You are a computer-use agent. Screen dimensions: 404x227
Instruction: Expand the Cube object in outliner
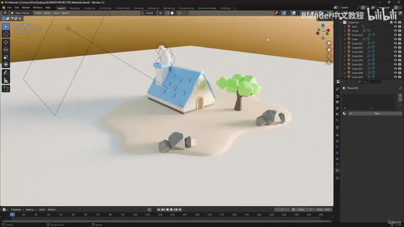(344, 39)
